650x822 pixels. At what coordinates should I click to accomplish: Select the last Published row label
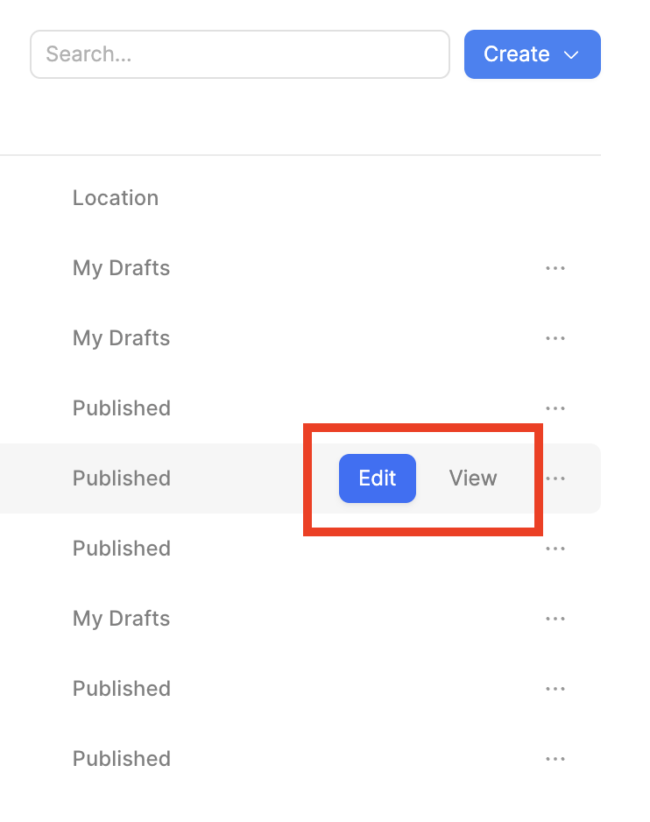pyautogui.click(x=122, y=759)
